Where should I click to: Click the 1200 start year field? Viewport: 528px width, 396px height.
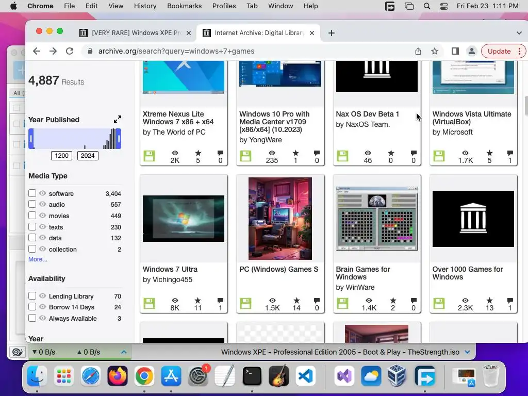62,156
